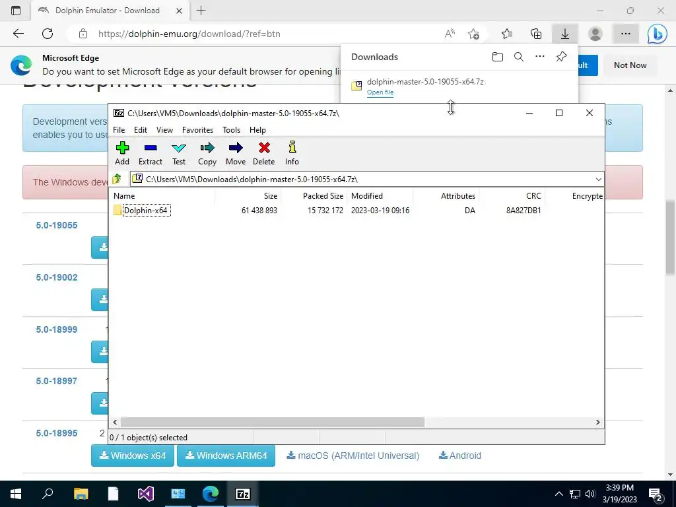Go up one folder level in 7-Zip

click(117, 179)
